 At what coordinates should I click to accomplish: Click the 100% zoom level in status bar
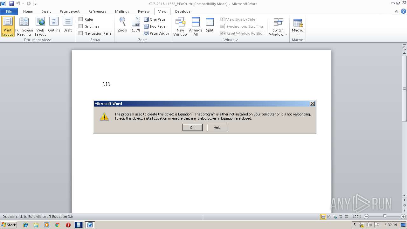tap(357, 217)
